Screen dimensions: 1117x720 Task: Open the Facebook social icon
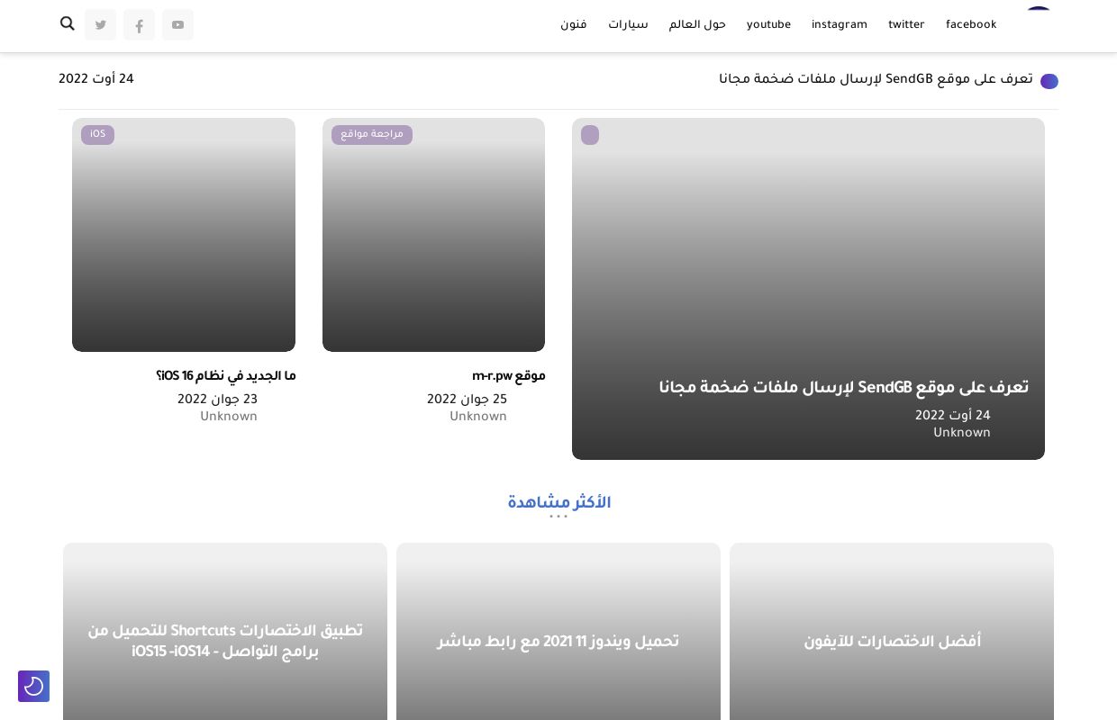[139, 25]
